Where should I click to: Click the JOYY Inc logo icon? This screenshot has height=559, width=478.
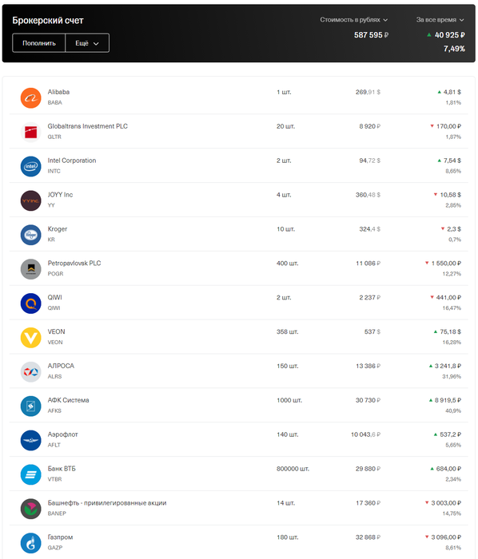tap(30, 200)
